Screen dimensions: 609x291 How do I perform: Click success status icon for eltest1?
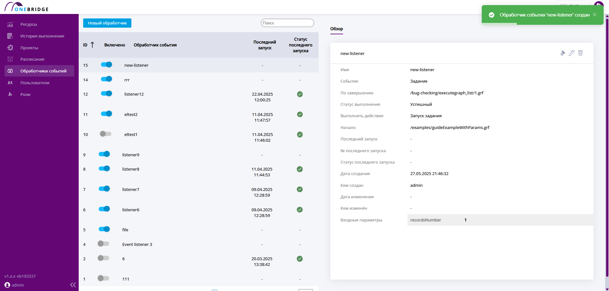pyautogui.click(x=300, y=134)
